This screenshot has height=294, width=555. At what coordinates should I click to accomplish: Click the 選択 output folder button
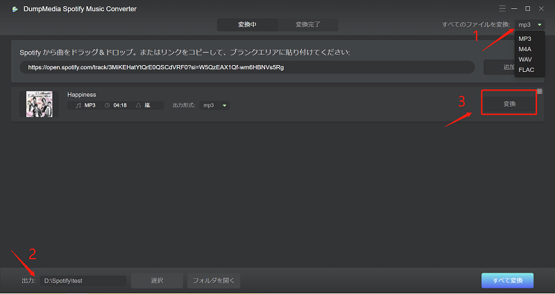tap(157, 281)
